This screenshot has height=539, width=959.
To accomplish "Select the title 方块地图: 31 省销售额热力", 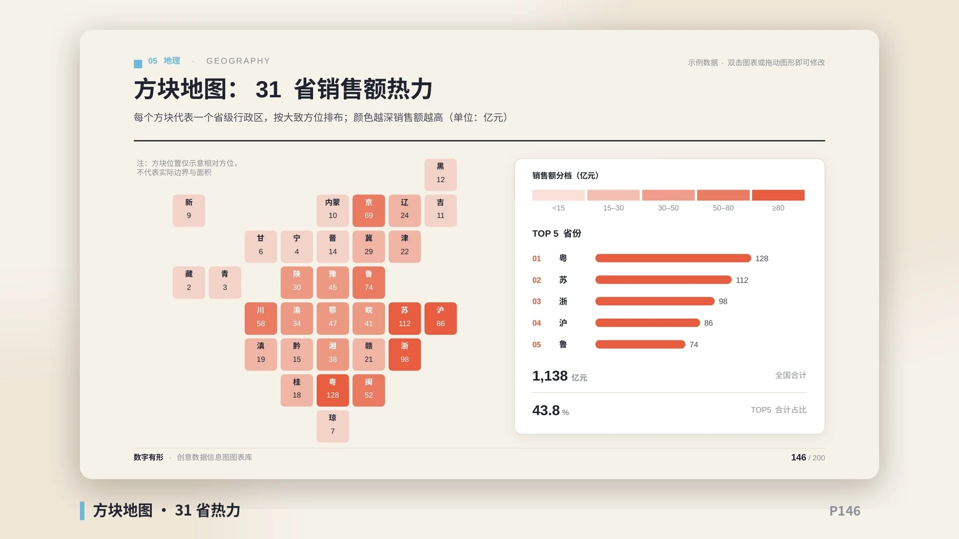I will coord(283,89).
